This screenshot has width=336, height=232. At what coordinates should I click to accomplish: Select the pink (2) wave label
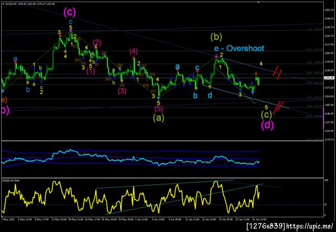[x=97, y=42]
